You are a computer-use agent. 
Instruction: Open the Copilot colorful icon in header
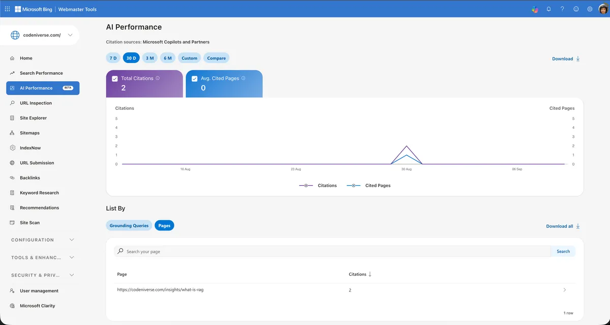(535, 9)
